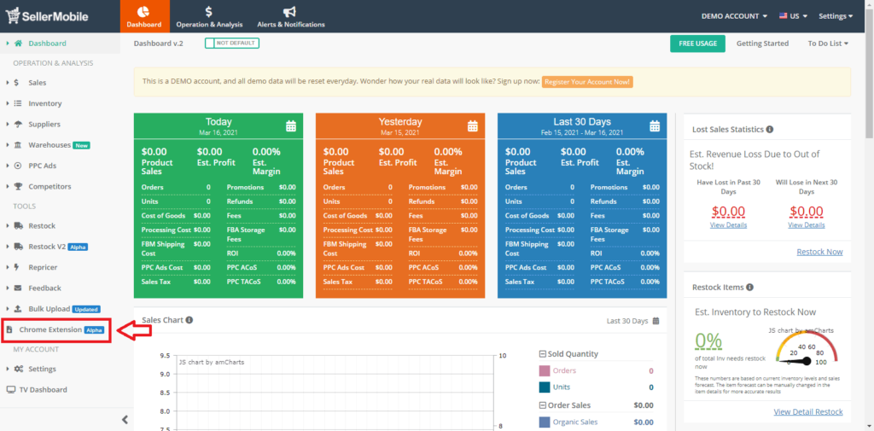
Task: Click the View Detail Restock link
Action: pyautogui.click(x=808, y=412)
